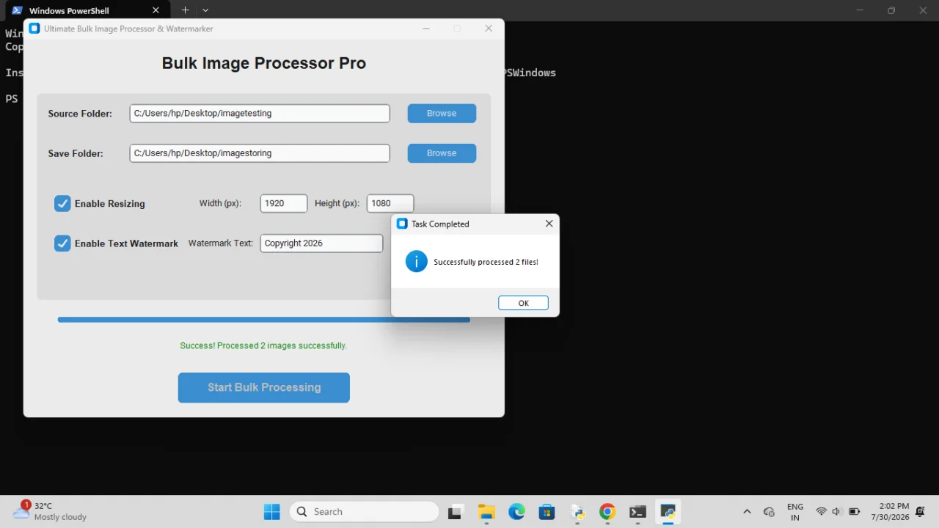Click the Save Folder path field

point(260,153)
